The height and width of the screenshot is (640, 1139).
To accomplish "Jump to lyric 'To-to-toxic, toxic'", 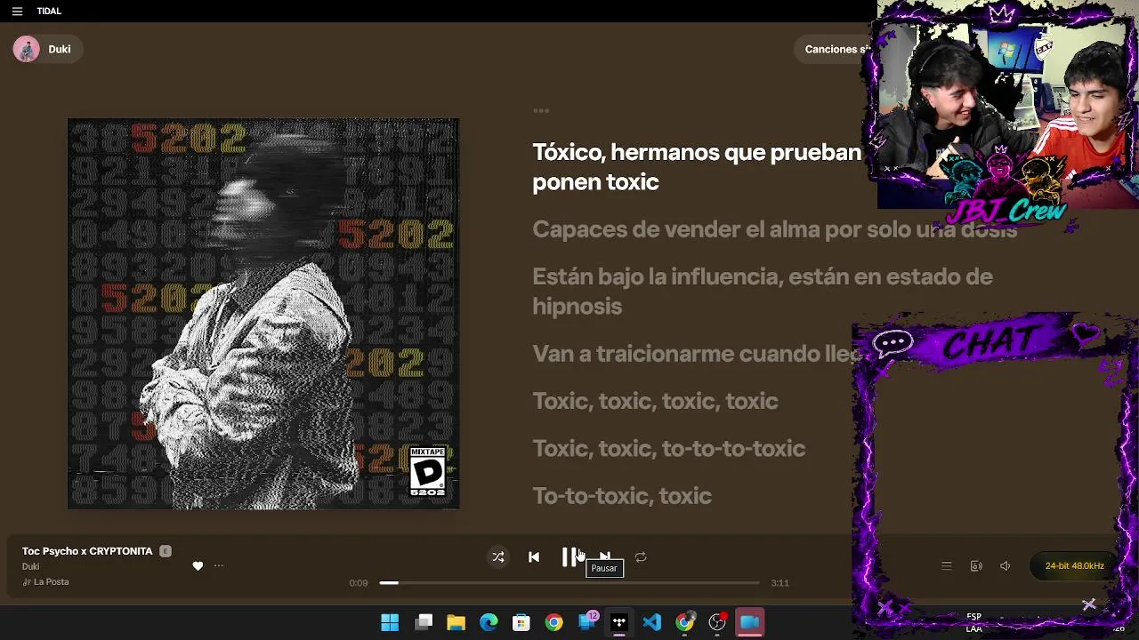I will [x=622, y=495].
